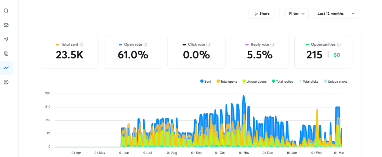Open the account profile sidebar icon
This screenshot has height=157, width=382.
pos(6,82)
